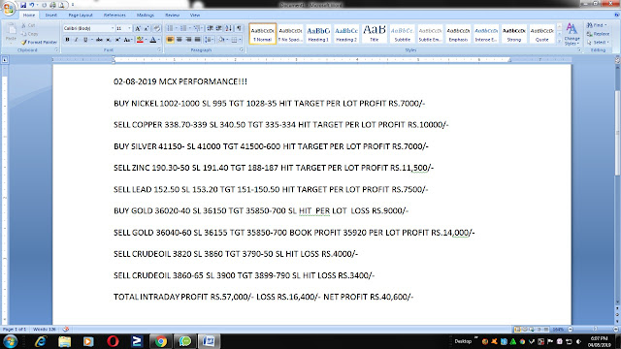Shrink the font size
621x349 pixels.
tap(147, 28)
